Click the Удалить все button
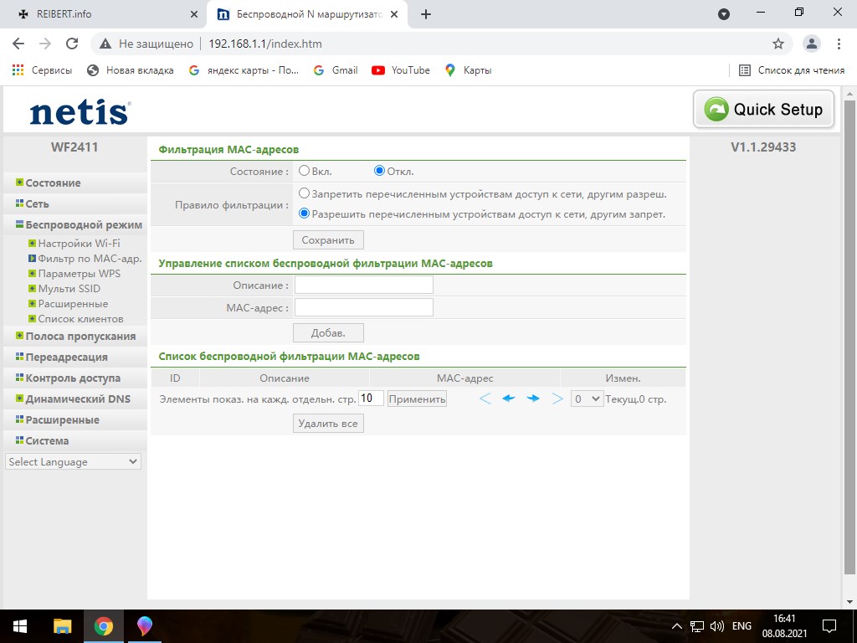 pos(328,424)
